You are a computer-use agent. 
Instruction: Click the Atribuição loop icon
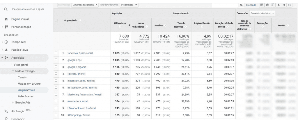click(x=6, y=111)
